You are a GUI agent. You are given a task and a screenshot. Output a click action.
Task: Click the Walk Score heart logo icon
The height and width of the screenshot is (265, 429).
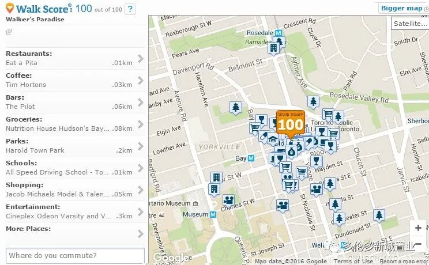10,8
